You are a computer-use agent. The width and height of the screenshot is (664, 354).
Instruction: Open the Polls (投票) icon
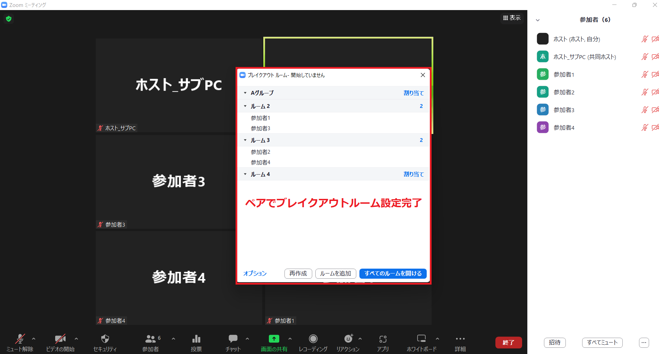coord(196,339)
